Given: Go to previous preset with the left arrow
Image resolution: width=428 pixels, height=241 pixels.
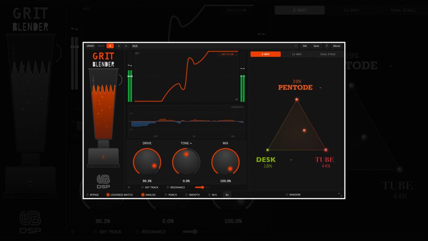Looking at the screenshot, I should coord(119,46).
